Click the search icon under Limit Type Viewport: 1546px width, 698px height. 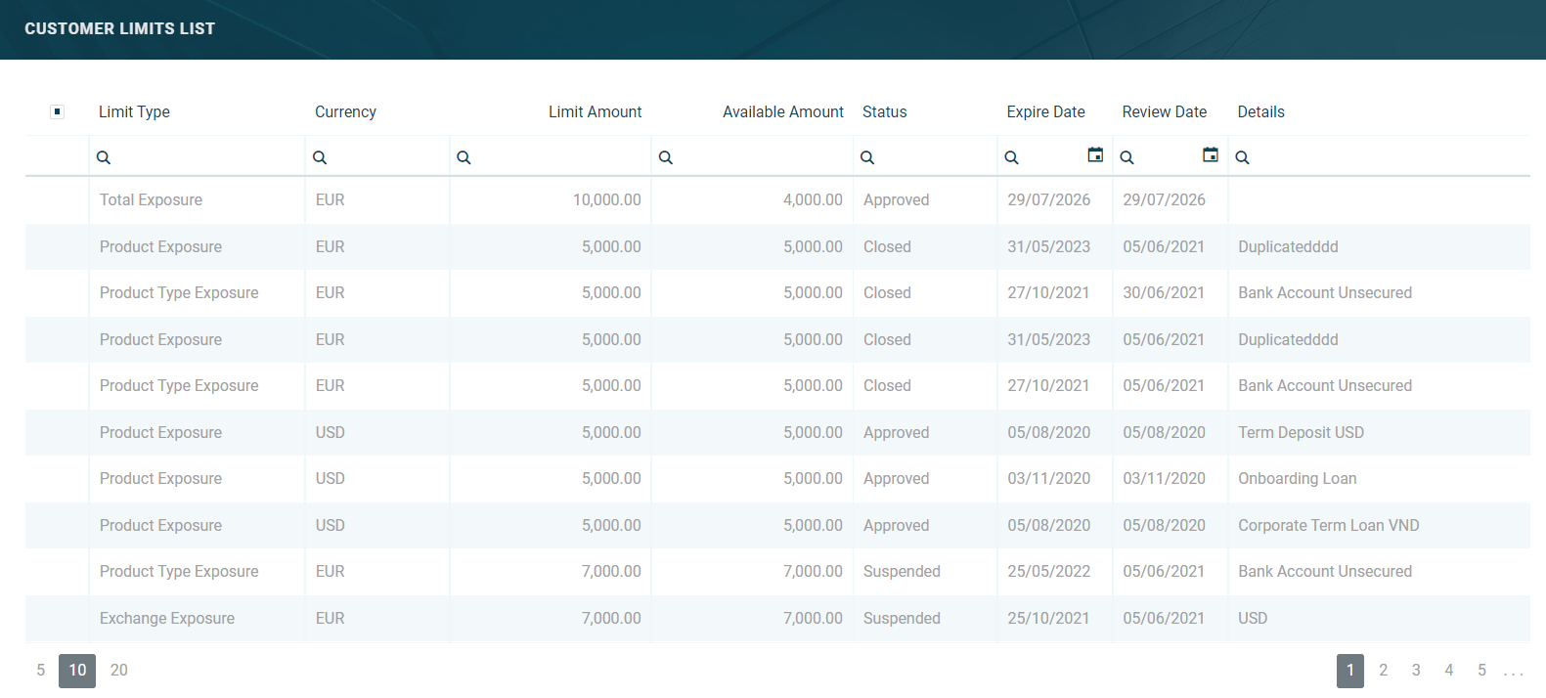point(104,157)
